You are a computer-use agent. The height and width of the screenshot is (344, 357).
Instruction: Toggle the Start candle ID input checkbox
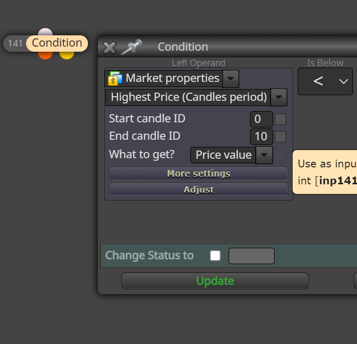[x=280, y=119]
